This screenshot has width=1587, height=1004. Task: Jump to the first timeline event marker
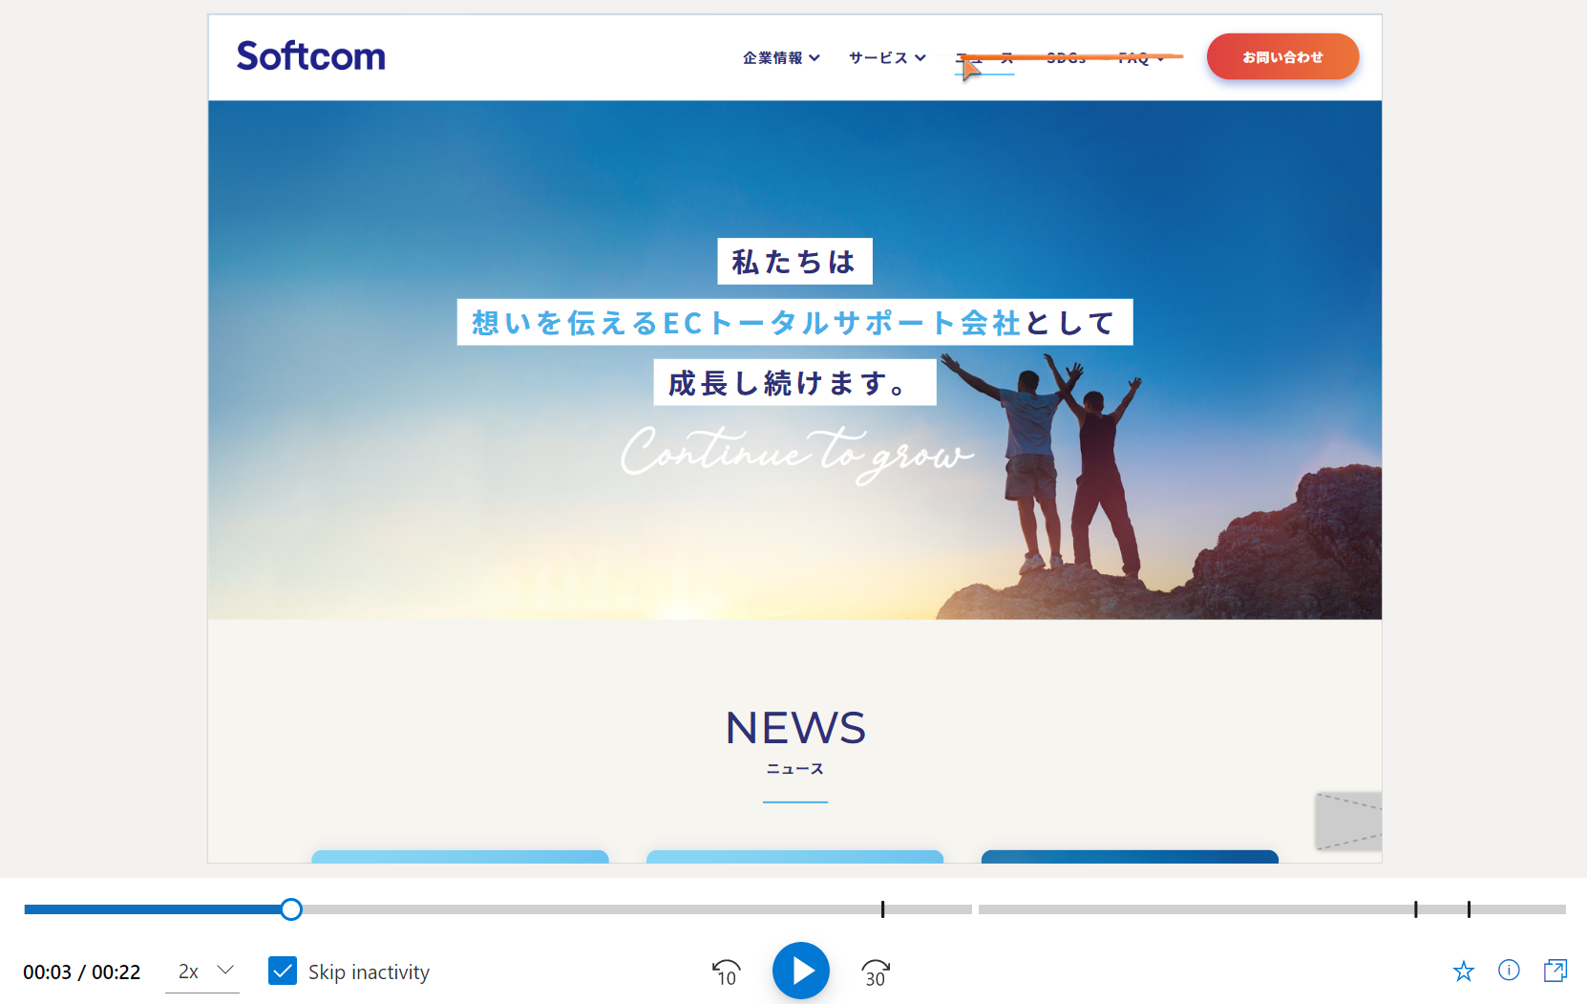coord(882,909)
